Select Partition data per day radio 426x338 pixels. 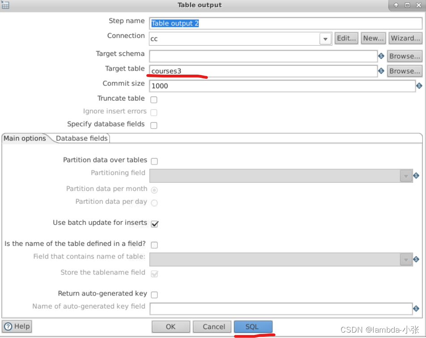154,203
